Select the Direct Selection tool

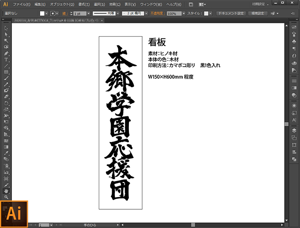[6, 35]
